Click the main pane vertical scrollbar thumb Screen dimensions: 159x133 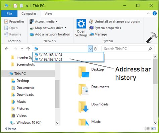point(155,72)
